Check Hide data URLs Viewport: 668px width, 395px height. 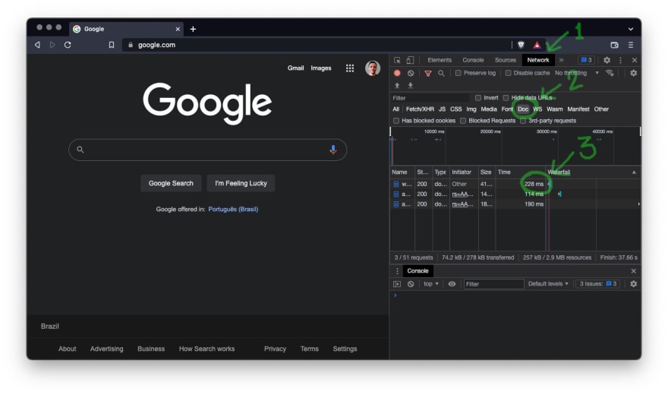506,97
